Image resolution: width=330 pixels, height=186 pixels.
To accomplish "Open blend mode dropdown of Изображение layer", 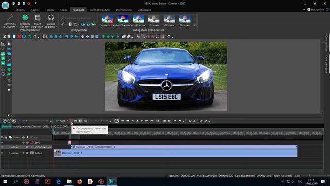I will 15,147.
